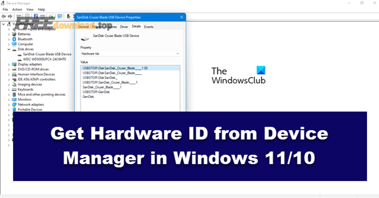Expand the Bluetooth node
This screenshot has width=379, height=198.
tap(9, 39)
